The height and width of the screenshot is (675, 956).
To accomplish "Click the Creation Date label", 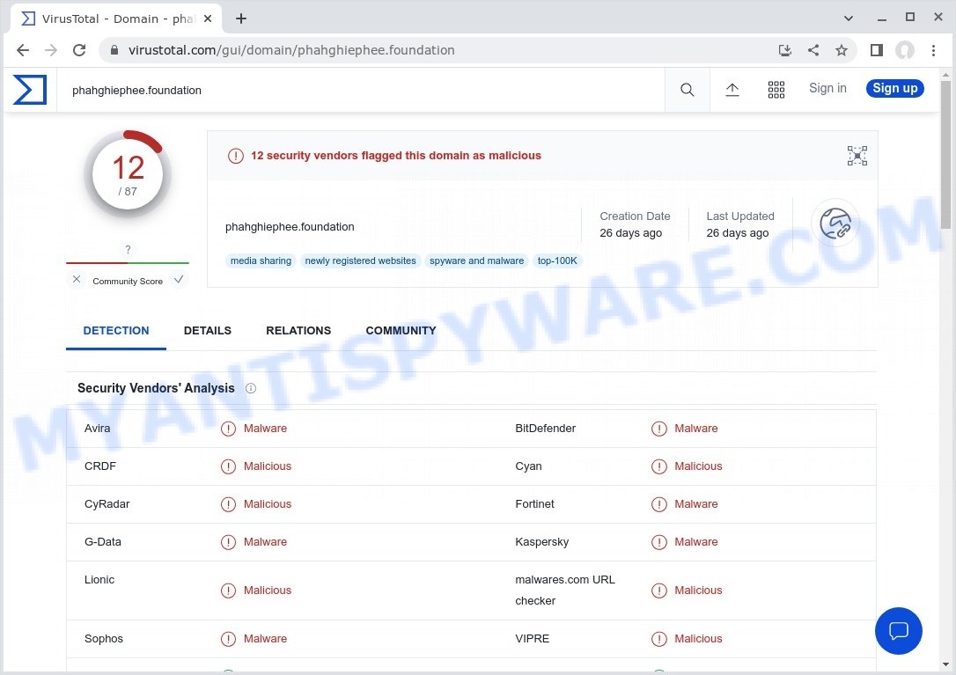I will 635,216.
